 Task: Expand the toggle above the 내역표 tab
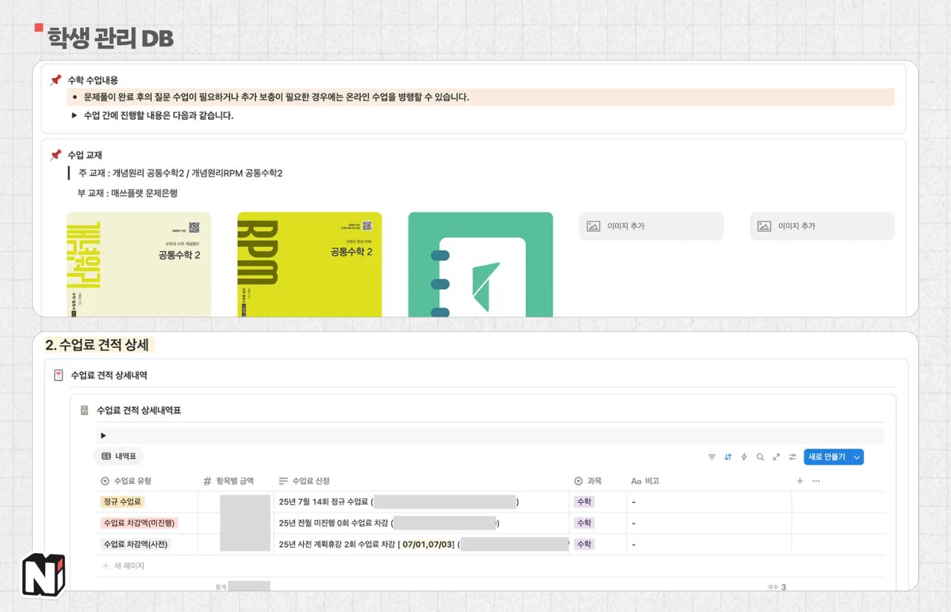pos(103,436)
